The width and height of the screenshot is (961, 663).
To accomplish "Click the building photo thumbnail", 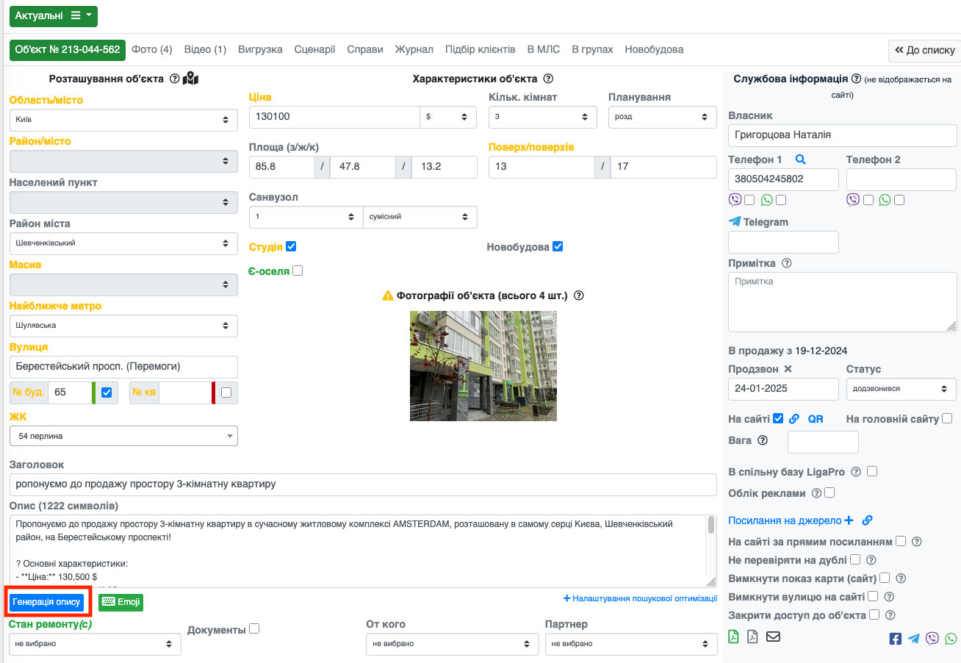I will pyautogui.click(x=483, y=365).
